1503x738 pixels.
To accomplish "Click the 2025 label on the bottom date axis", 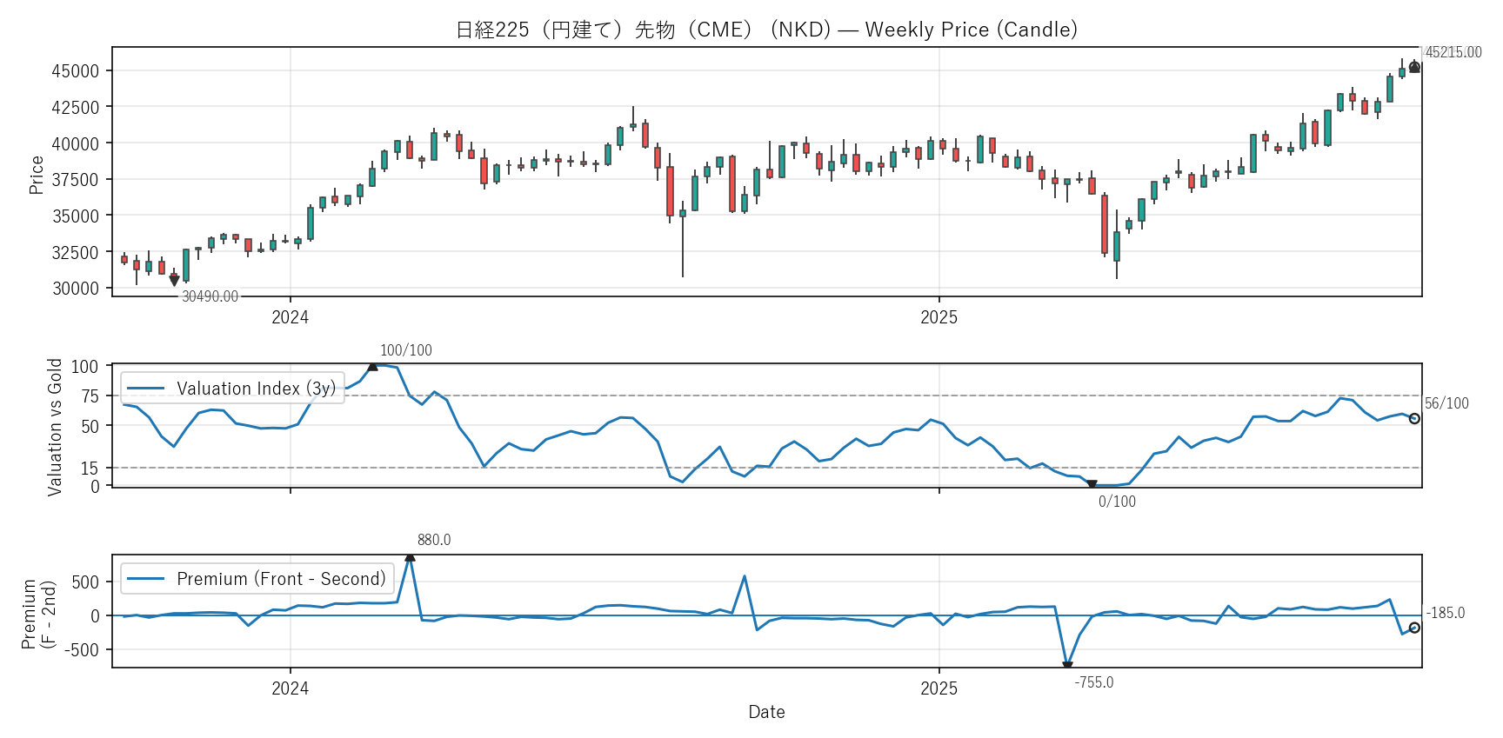I will point(939,688).
